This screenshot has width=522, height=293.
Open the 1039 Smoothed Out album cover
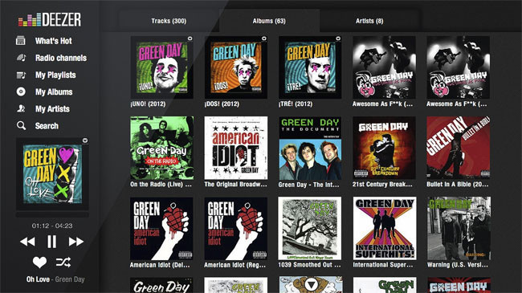(310, 229)
